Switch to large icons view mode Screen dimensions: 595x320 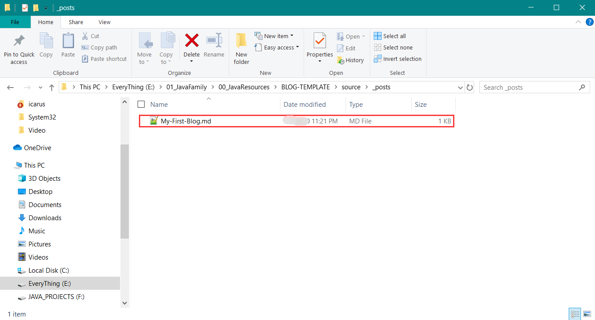[x=587, y=314]
